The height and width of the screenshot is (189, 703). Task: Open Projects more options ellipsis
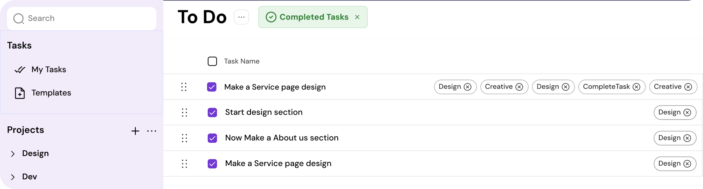click(152, 131)
